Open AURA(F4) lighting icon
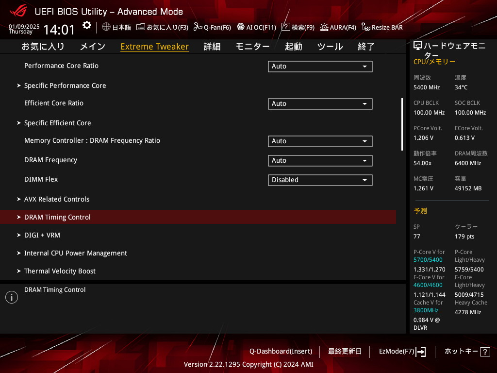Image resolution: width=497 pixels, height=373 pixels. 324,27
